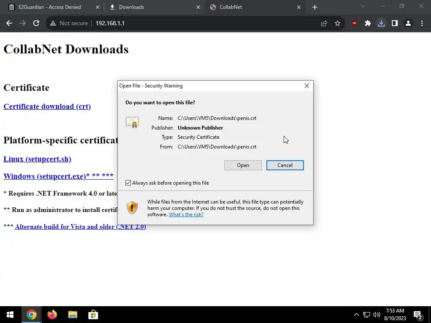The height and width of the screenshot is (323, 431).
Task: Open network status tray icon
Action: (x=367, y=315)
